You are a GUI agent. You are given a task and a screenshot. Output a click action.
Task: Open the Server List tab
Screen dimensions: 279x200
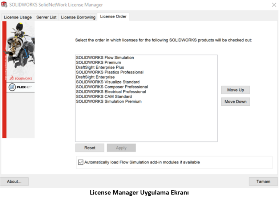[x=46, y=17]
